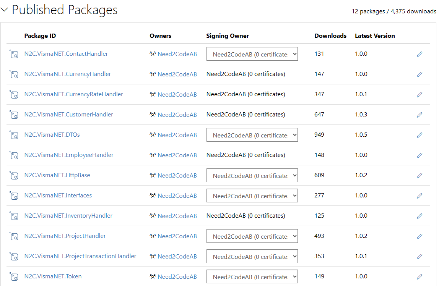Click edit pencil for DTOs package
The height and width of the screenshot is (286, 439).
[419, 135]
